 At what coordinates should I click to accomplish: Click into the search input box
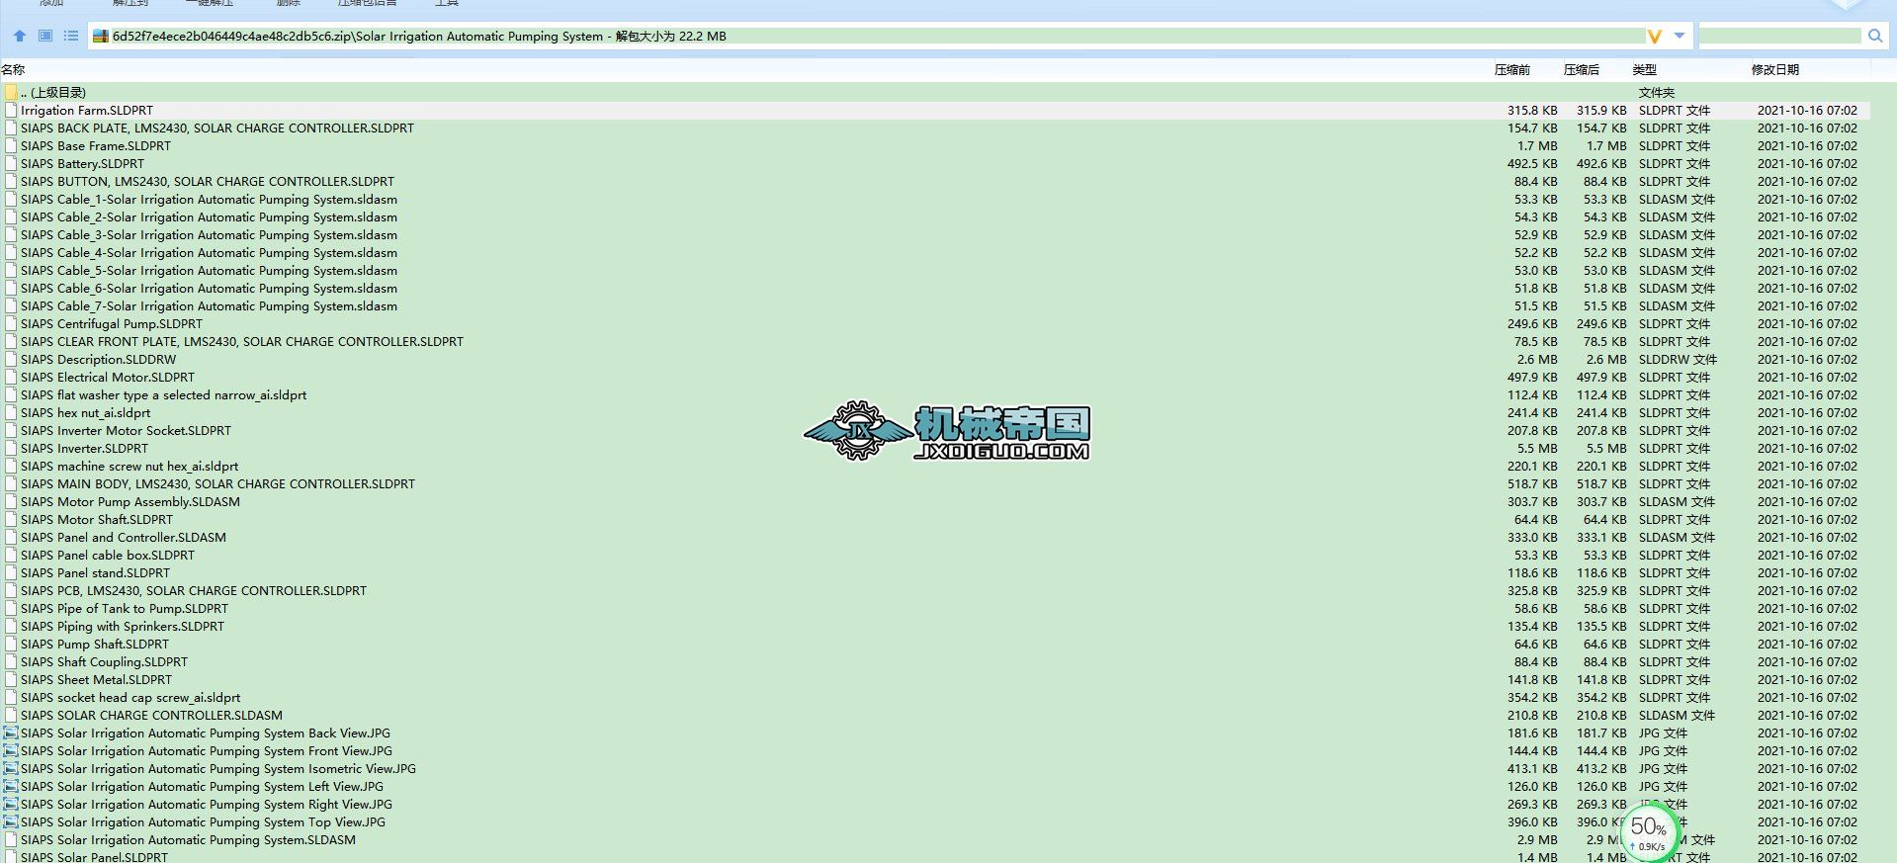point(1779,37)
